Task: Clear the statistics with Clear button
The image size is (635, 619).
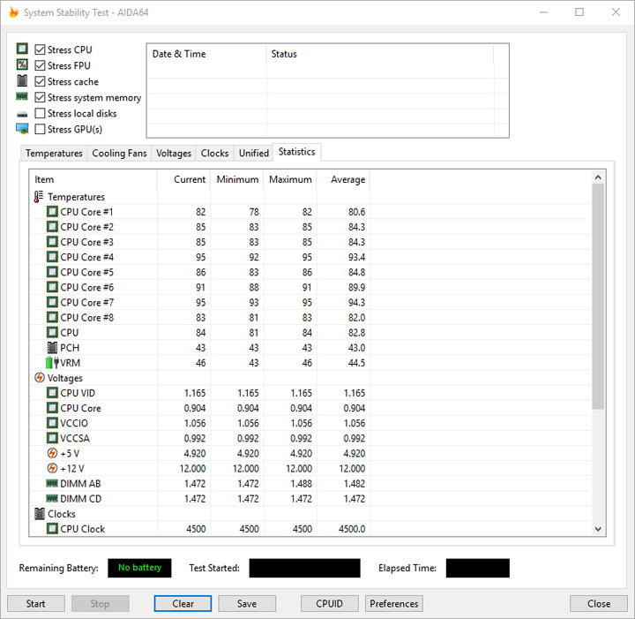Action: [x=183, y=604]
